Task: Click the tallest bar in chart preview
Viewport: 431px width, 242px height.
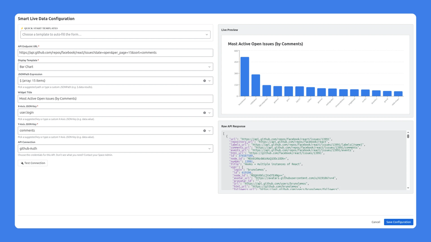Action: pyautogui.click(x=245, y=77)
